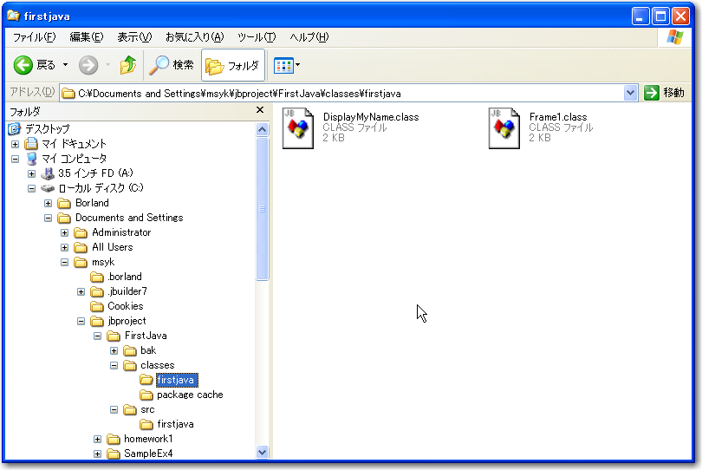
Task: Open the Search (検索) magnifier tool
Action: (160, 65)
